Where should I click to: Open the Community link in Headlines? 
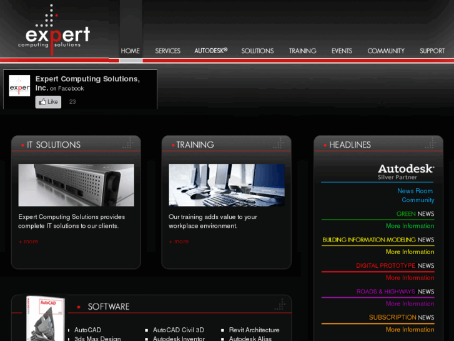click(418, 200)
